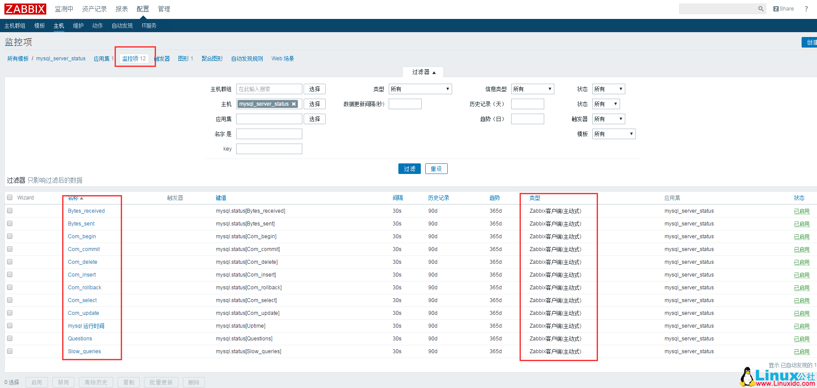Tick the select-all checkbox in header
The width and height of the screenshot is (817, 388).
(10, 197)
